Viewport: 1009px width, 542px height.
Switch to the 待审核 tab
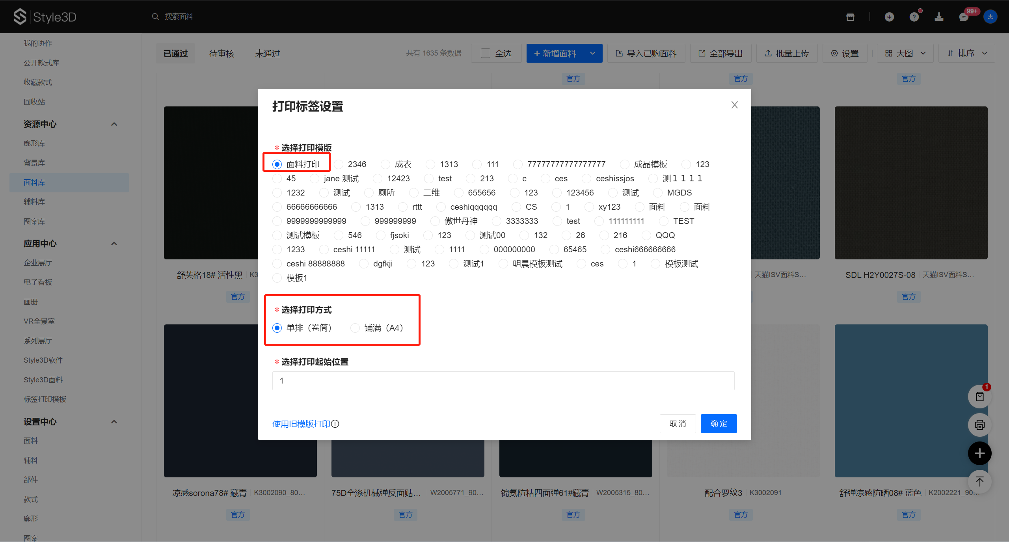coord(222,54)
